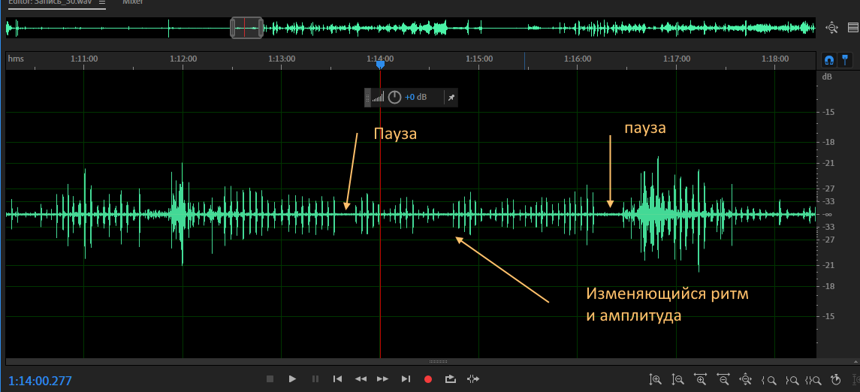Toggle snapping magnet button

coord(829,59)
